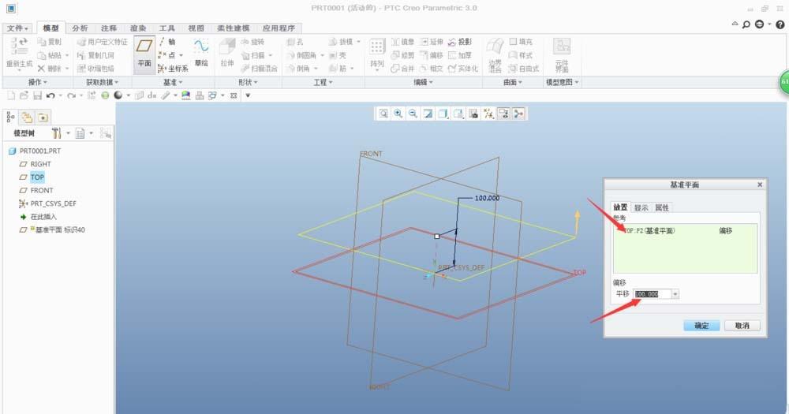Open the 文件 (File) menu
The image size is (789, 414).
[17, 28]
